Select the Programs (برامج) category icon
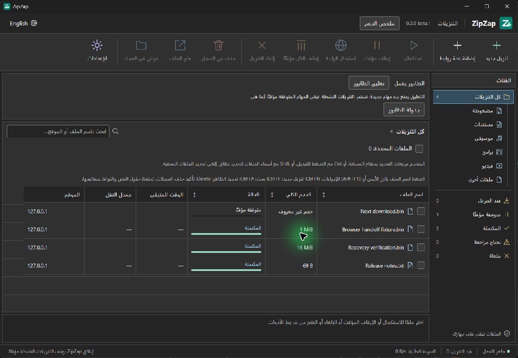 499,152
